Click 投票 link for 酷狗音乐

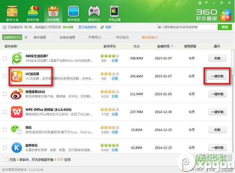click(115, 150)
